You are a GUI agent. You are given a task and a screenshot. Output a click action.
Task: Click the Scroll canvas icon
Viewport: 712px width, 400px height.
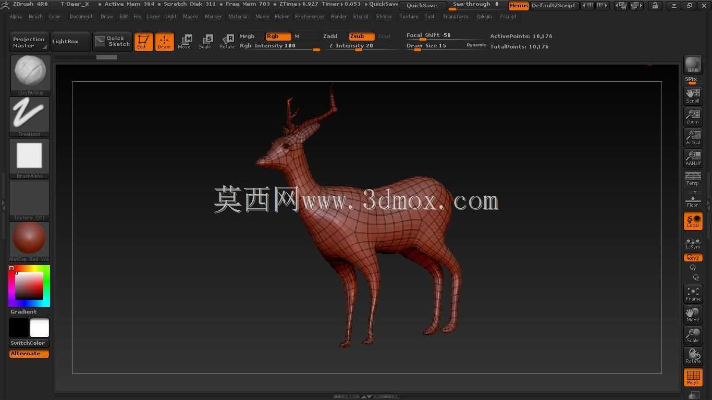(x=693, y=95)
